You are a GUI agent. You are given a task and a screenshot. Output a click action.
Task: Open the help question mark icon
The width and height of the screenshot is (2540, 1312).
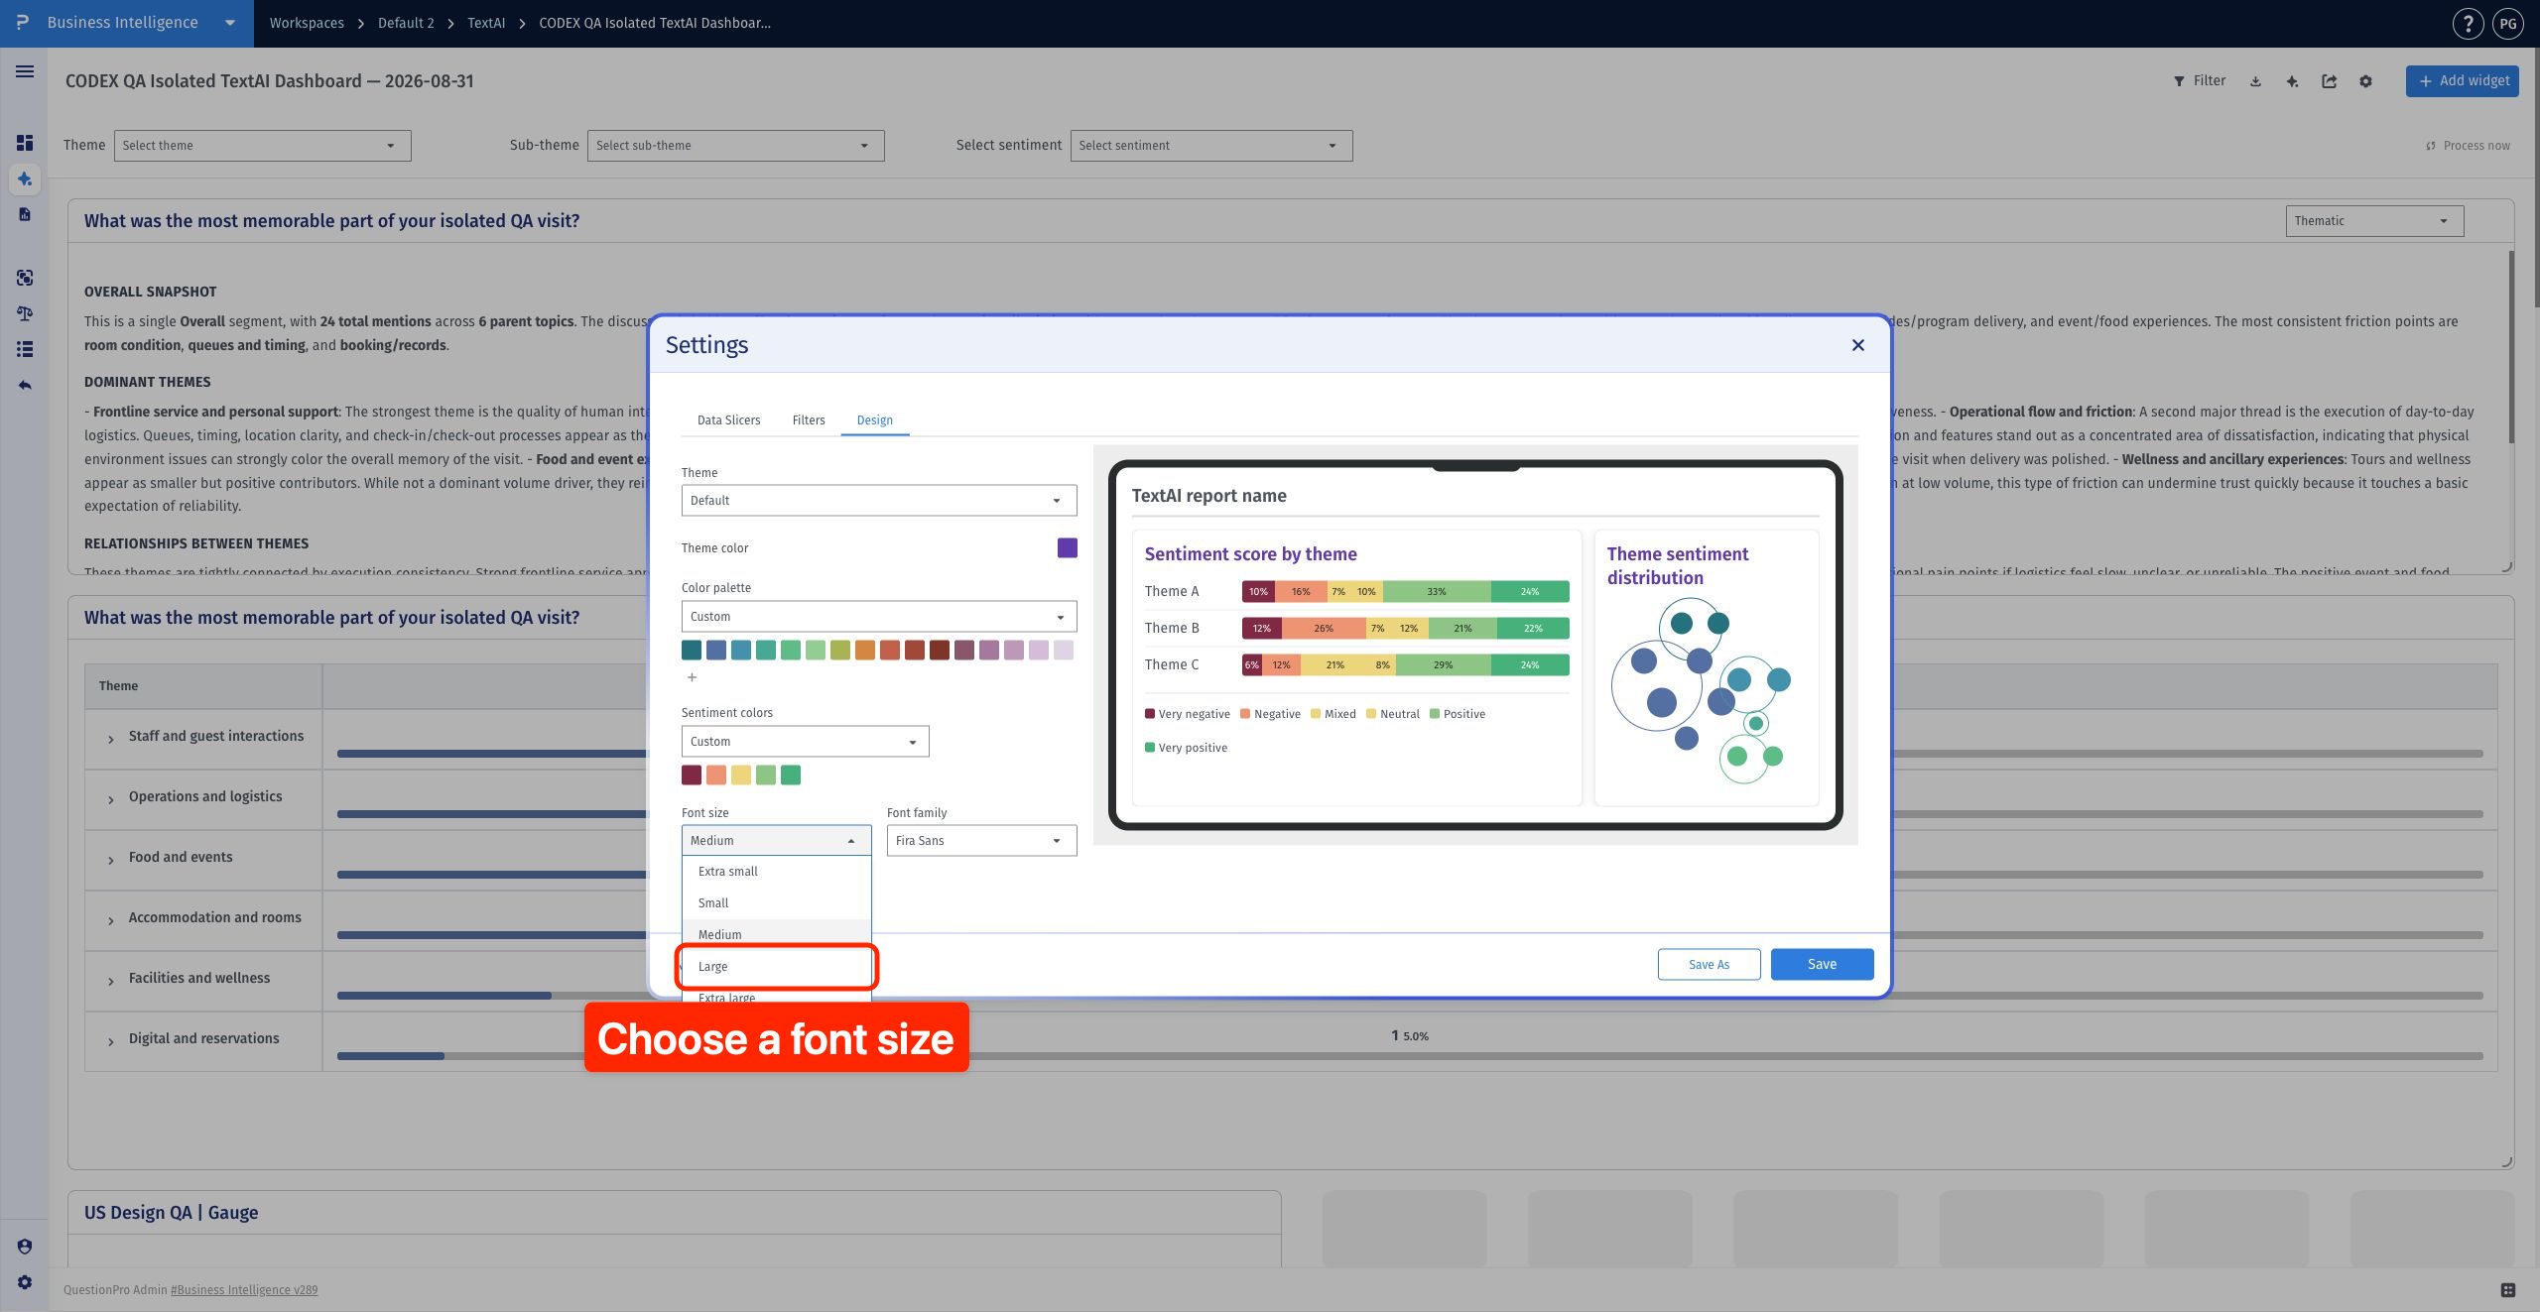[x=2468, y=23]
